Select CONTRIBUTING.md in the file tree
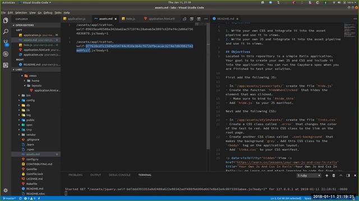The image size is (359, 201). (x=39, y=164)
